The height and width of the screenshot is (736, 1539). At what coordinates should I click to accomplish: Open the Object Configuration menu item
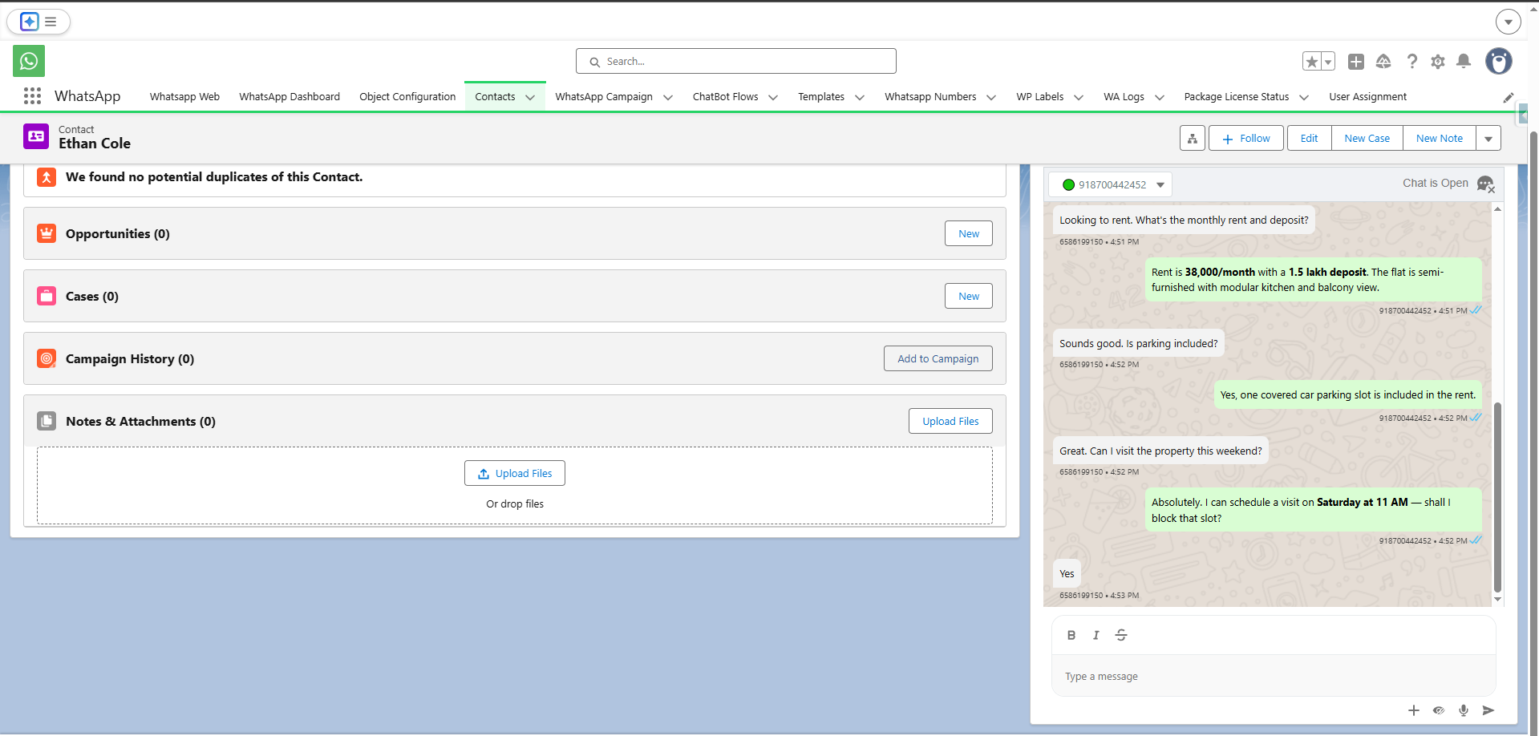pyautogui.click(x=407, y=96)
